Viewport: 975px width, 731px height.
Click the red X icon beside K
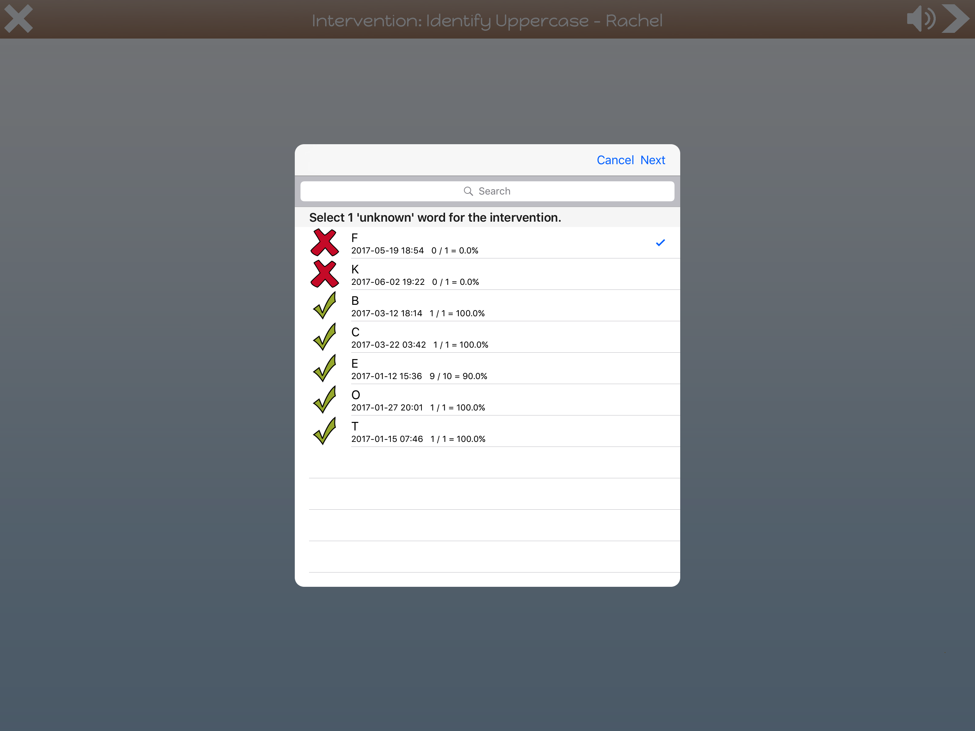pos(325,274)
